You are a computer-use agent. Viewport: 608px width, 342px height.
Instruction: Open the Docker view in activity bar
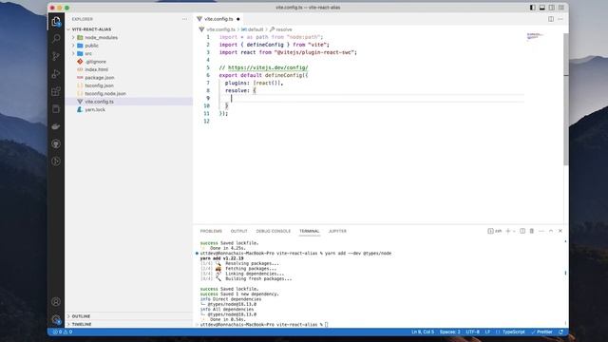[x=56, y=126]
